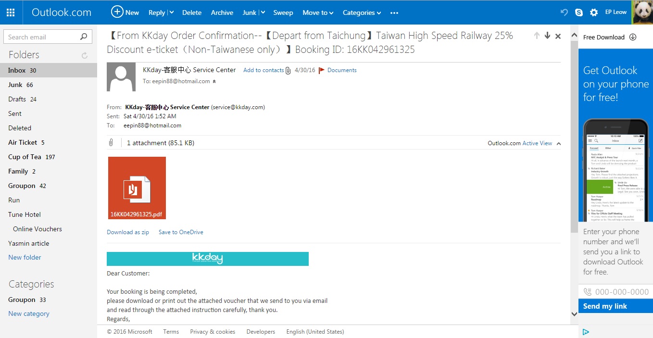Screen dimensions: 653x338
Task: Open the Deleted folder
Action: pos(48,128)
